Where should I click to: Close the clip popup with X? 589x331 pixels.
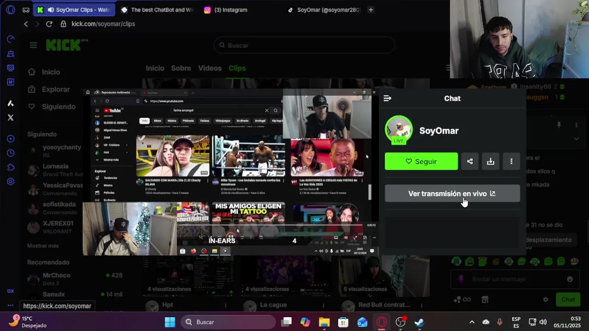(374, 92)
